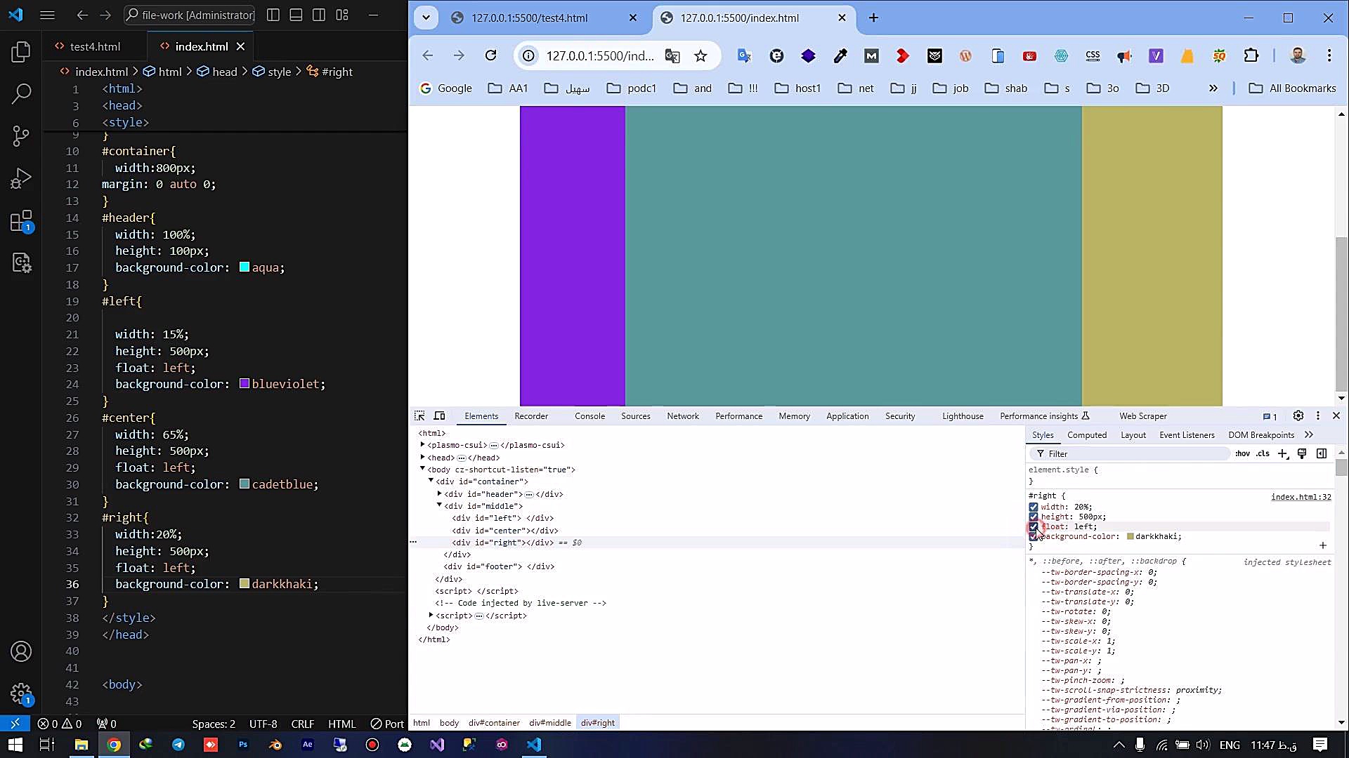The height and width of the screenshot is (758, 1349).
Task: Show more bookmarks with the chevron
Action: click(x=1213, y=88)
